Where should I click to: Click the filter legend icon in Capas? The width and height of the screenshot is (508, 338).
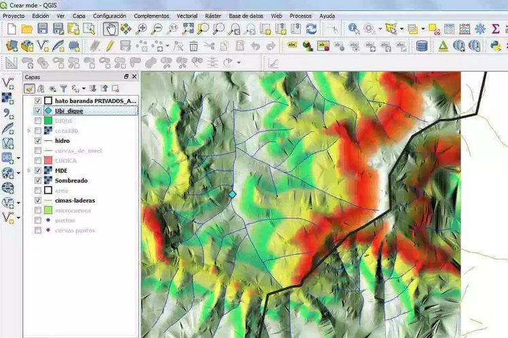(64, 88)
